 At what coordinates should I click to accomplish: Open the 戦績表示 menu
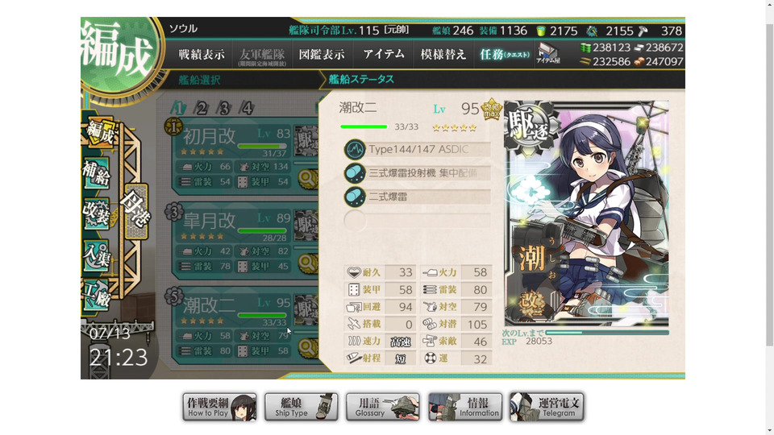pos(202,55)
